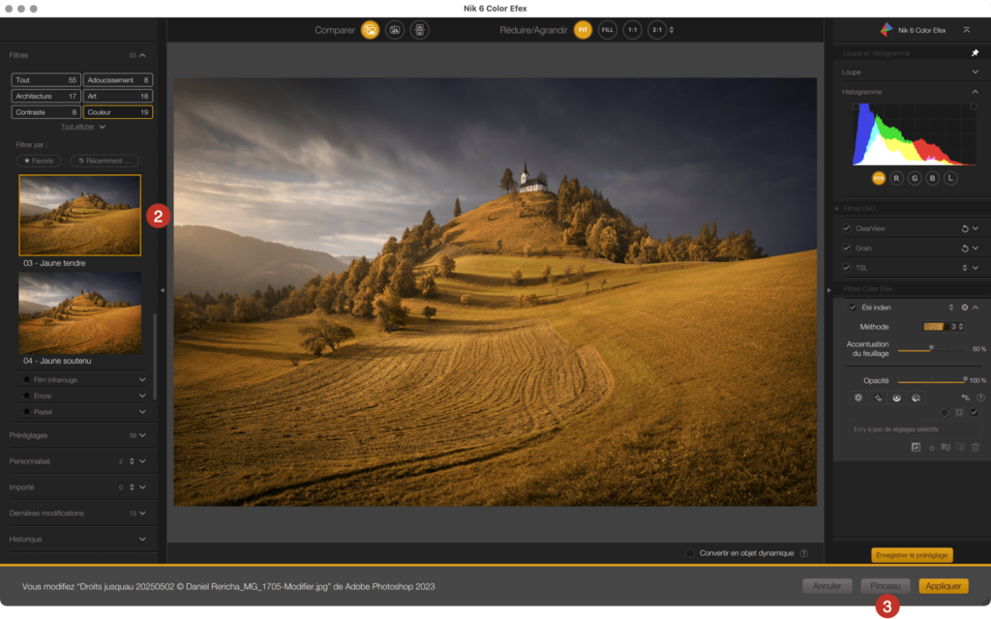
Task: Show the RGB histogram channel
Action: pos(879,178)
